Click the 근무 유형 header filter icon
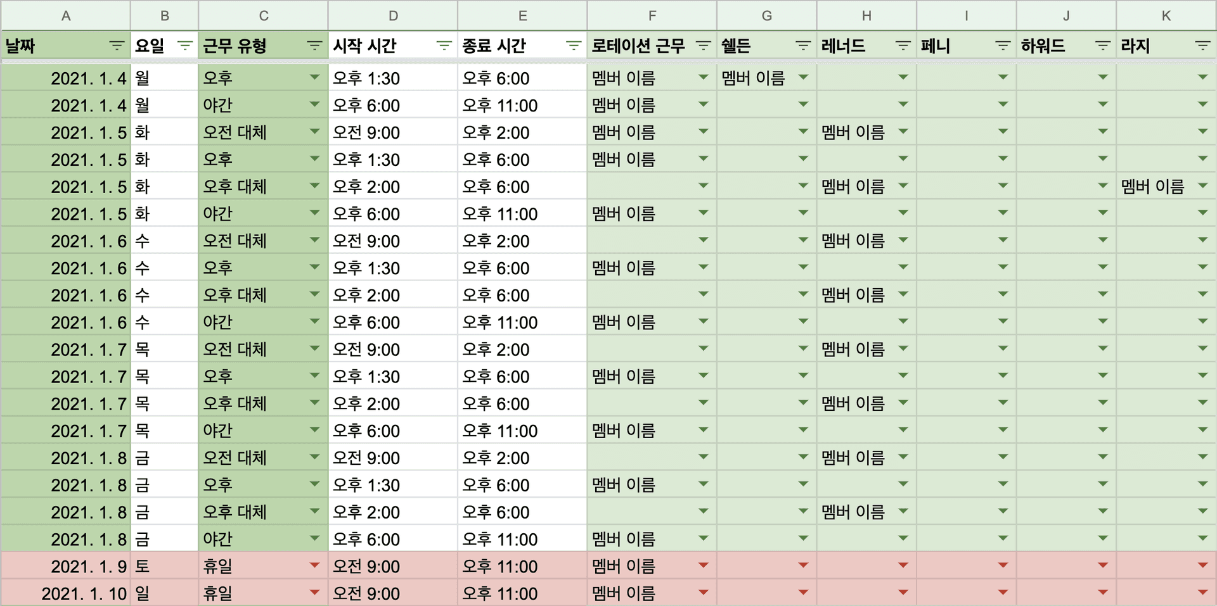Screen dimensions: 1217x606 pyautogui.click(x=314, y=46)
